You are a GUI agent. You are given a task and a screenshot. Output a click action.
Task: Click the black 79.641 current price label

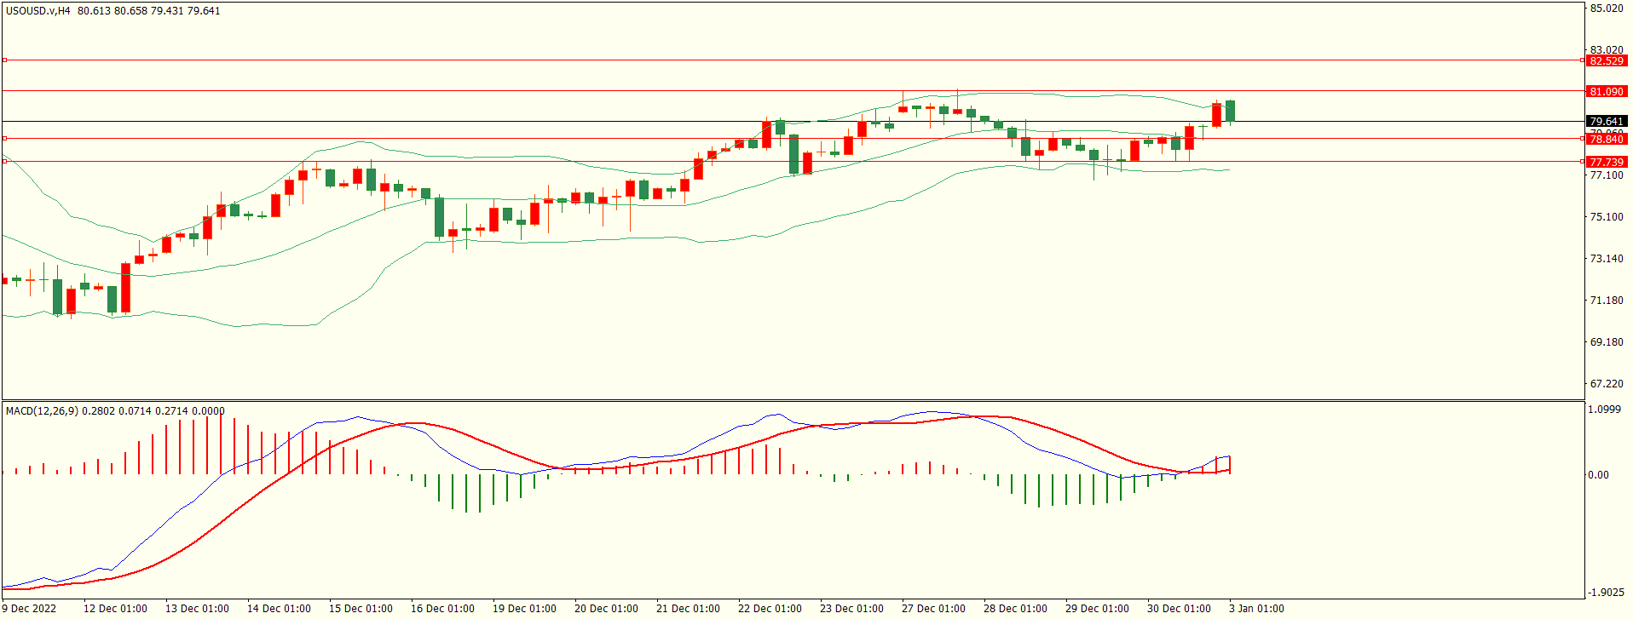[1606, 122]
